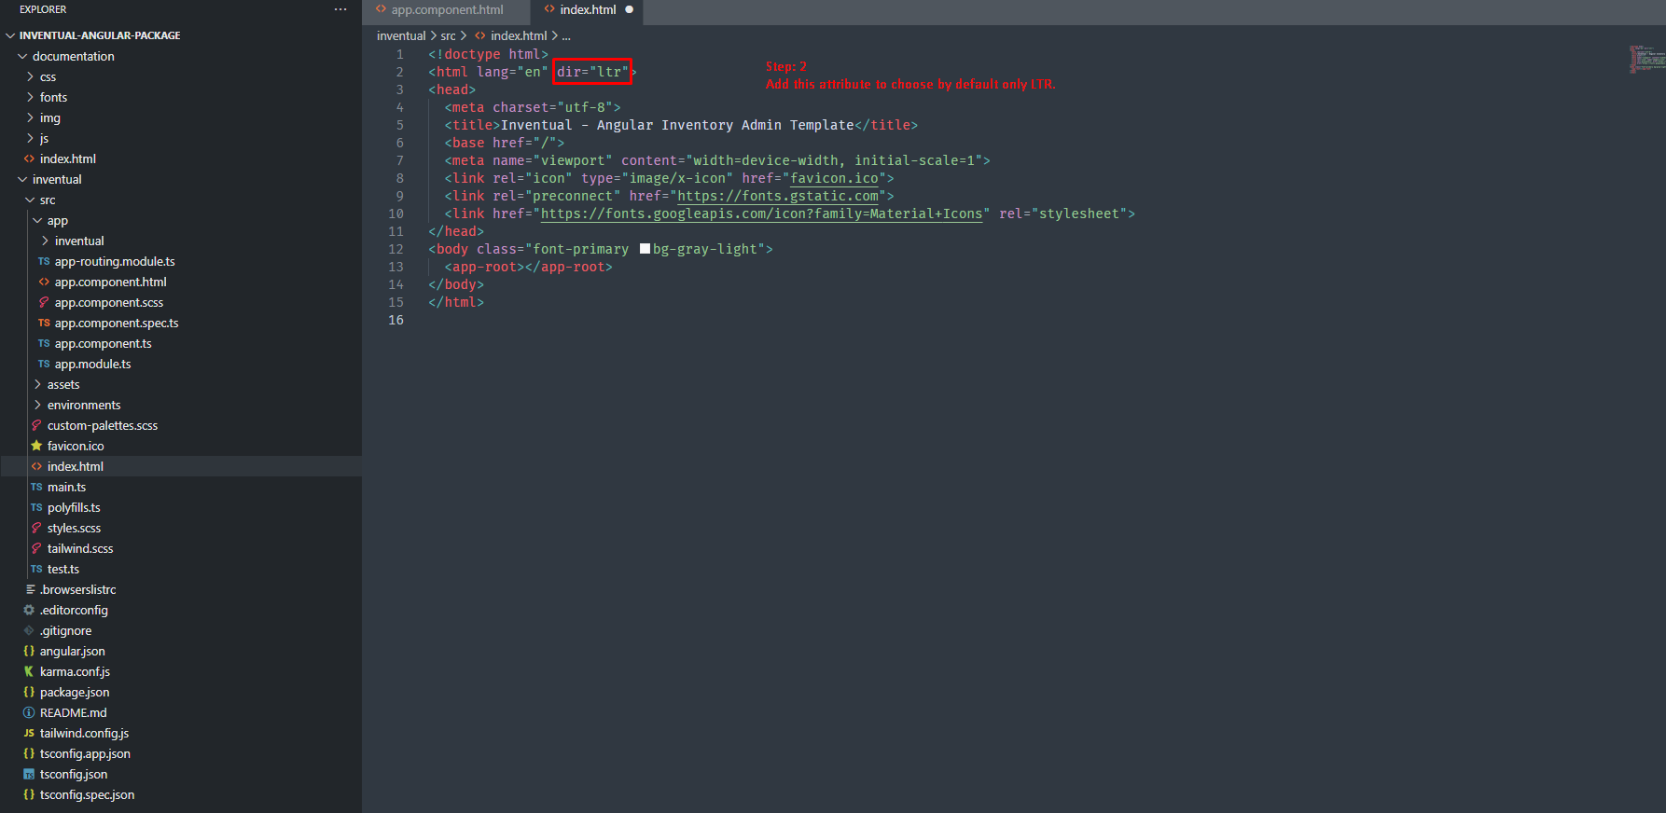
Task: Click gear icon beside .editorconfig
Action: coord(29,610)
